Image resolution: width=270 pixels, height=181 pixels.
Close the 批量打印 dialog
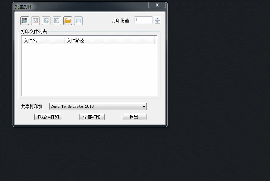[157, 5]
